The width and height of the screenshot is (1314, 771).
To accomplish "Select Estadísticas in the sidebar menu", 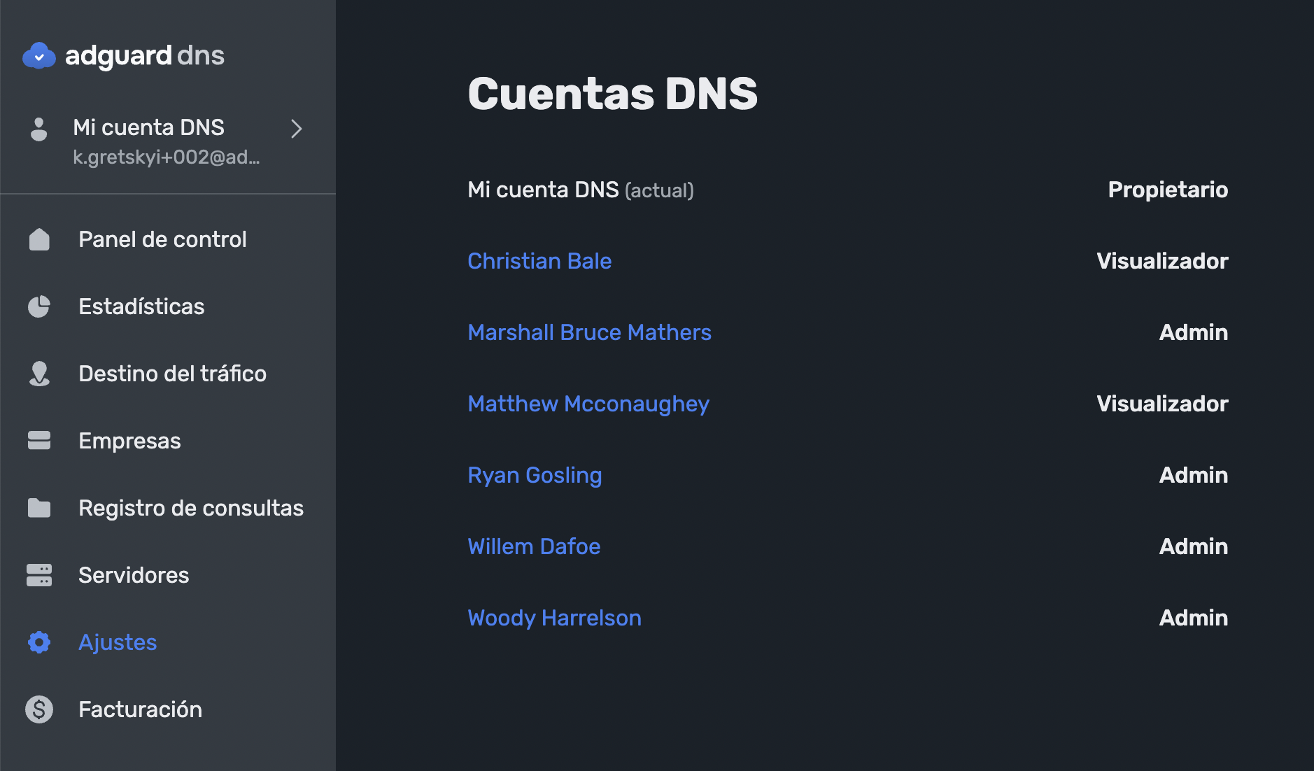I will pyautogui.click(x=141, y=306).
